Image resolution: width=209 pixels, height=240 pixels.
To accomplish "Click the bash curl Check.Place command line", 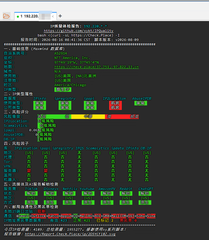I will (78, 35).
